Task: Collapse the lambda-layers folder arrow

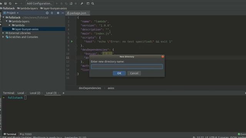Action: [x=7, y=21]
